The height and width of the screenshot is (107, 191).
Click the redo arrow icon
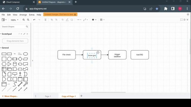(x=39, y=20)
